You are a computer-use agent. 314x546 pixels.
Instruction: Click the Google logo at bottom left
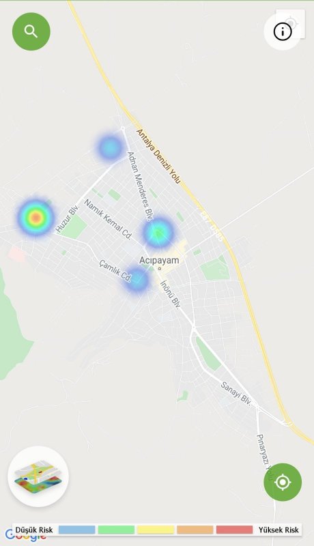25,536
